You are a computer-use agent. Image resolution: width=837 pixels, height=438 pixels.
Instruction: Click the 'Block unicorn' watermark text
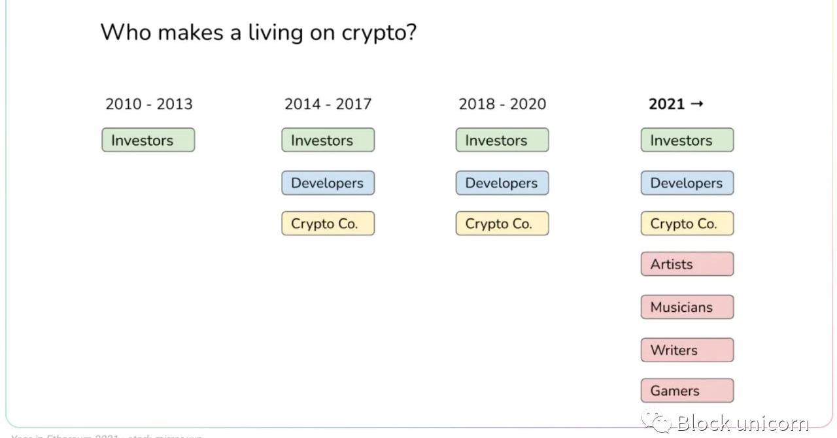743,424
